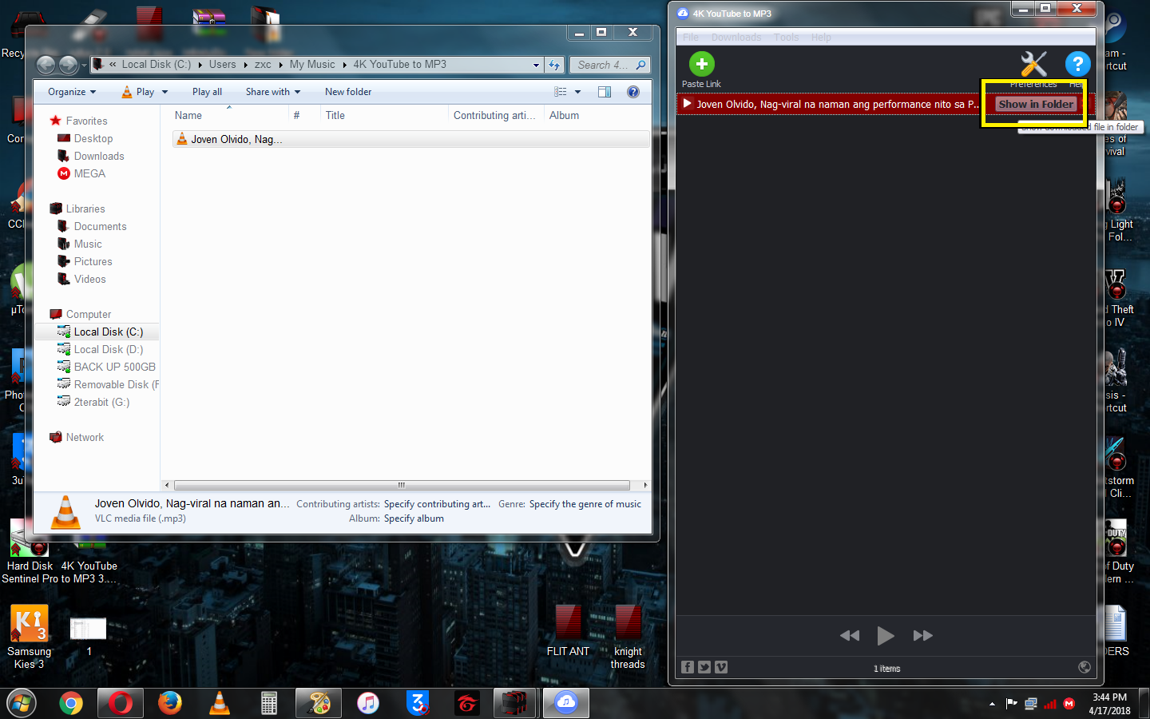Play the Joven Olvido track row arrow

(x=687, y=104)
